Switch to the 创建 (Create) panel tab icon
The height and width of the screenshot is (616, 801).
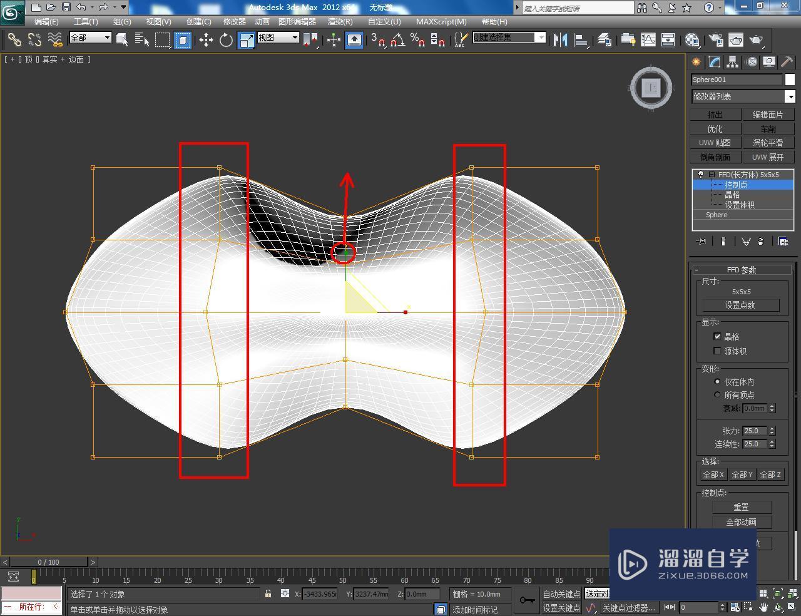[695, 61]
